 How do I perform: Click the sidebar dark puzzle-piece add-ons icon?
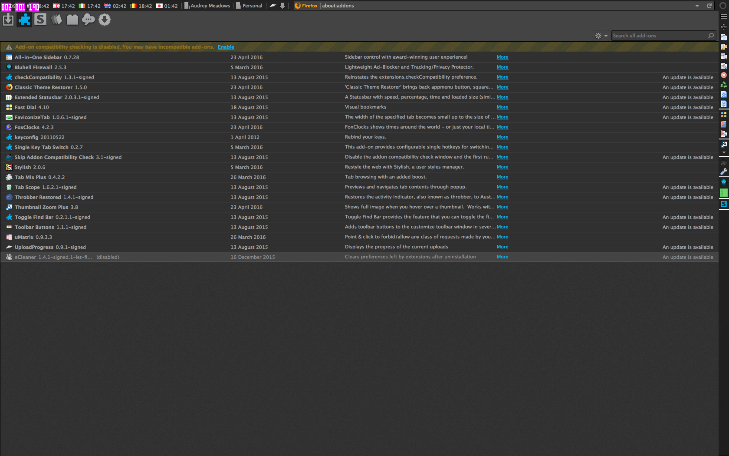[724, 162]
